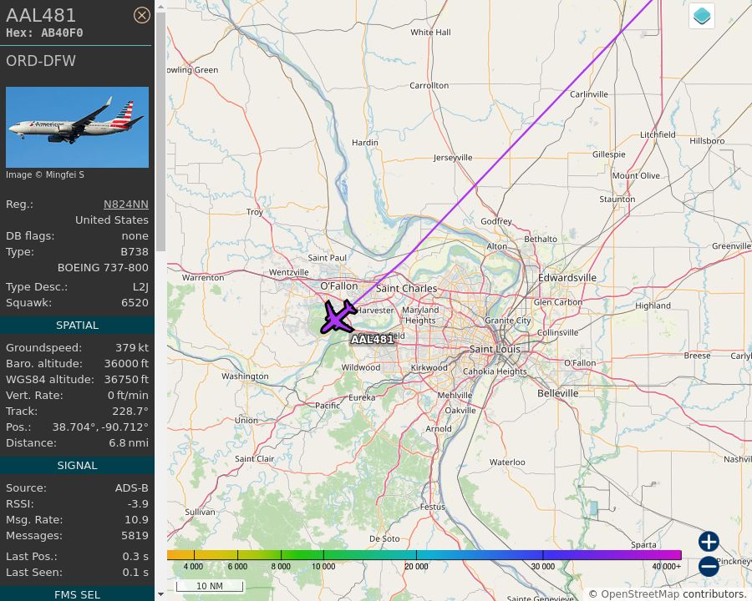Select WGS84 altitude value 36750 ft

tap(127, 380)
